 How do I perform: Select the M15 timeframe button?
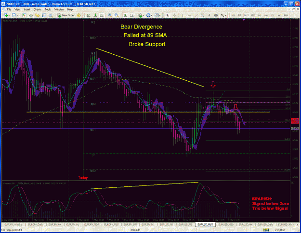point(246,15)
